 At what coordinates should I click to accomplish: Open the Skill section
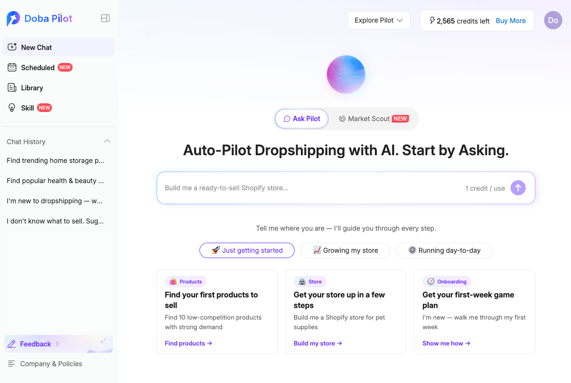(59, 108)
